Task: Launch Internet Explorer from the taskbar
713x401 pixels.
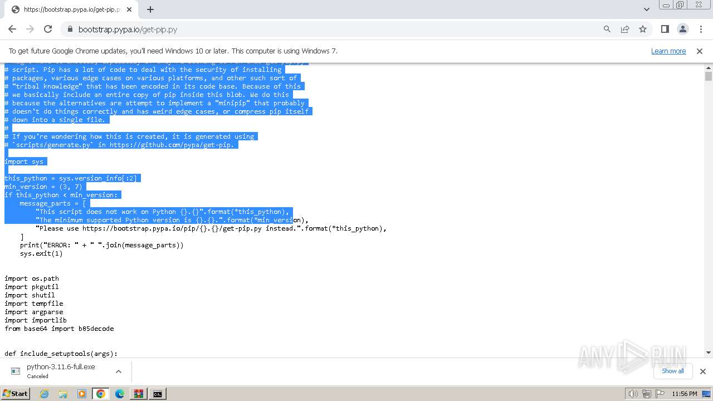Action: point(44,394)
